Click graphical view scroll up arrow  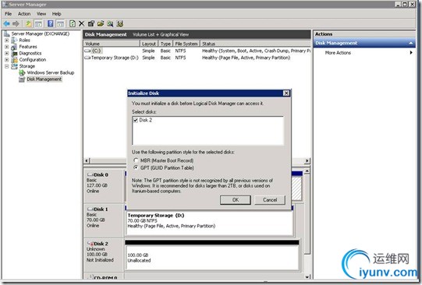[307, 171]
